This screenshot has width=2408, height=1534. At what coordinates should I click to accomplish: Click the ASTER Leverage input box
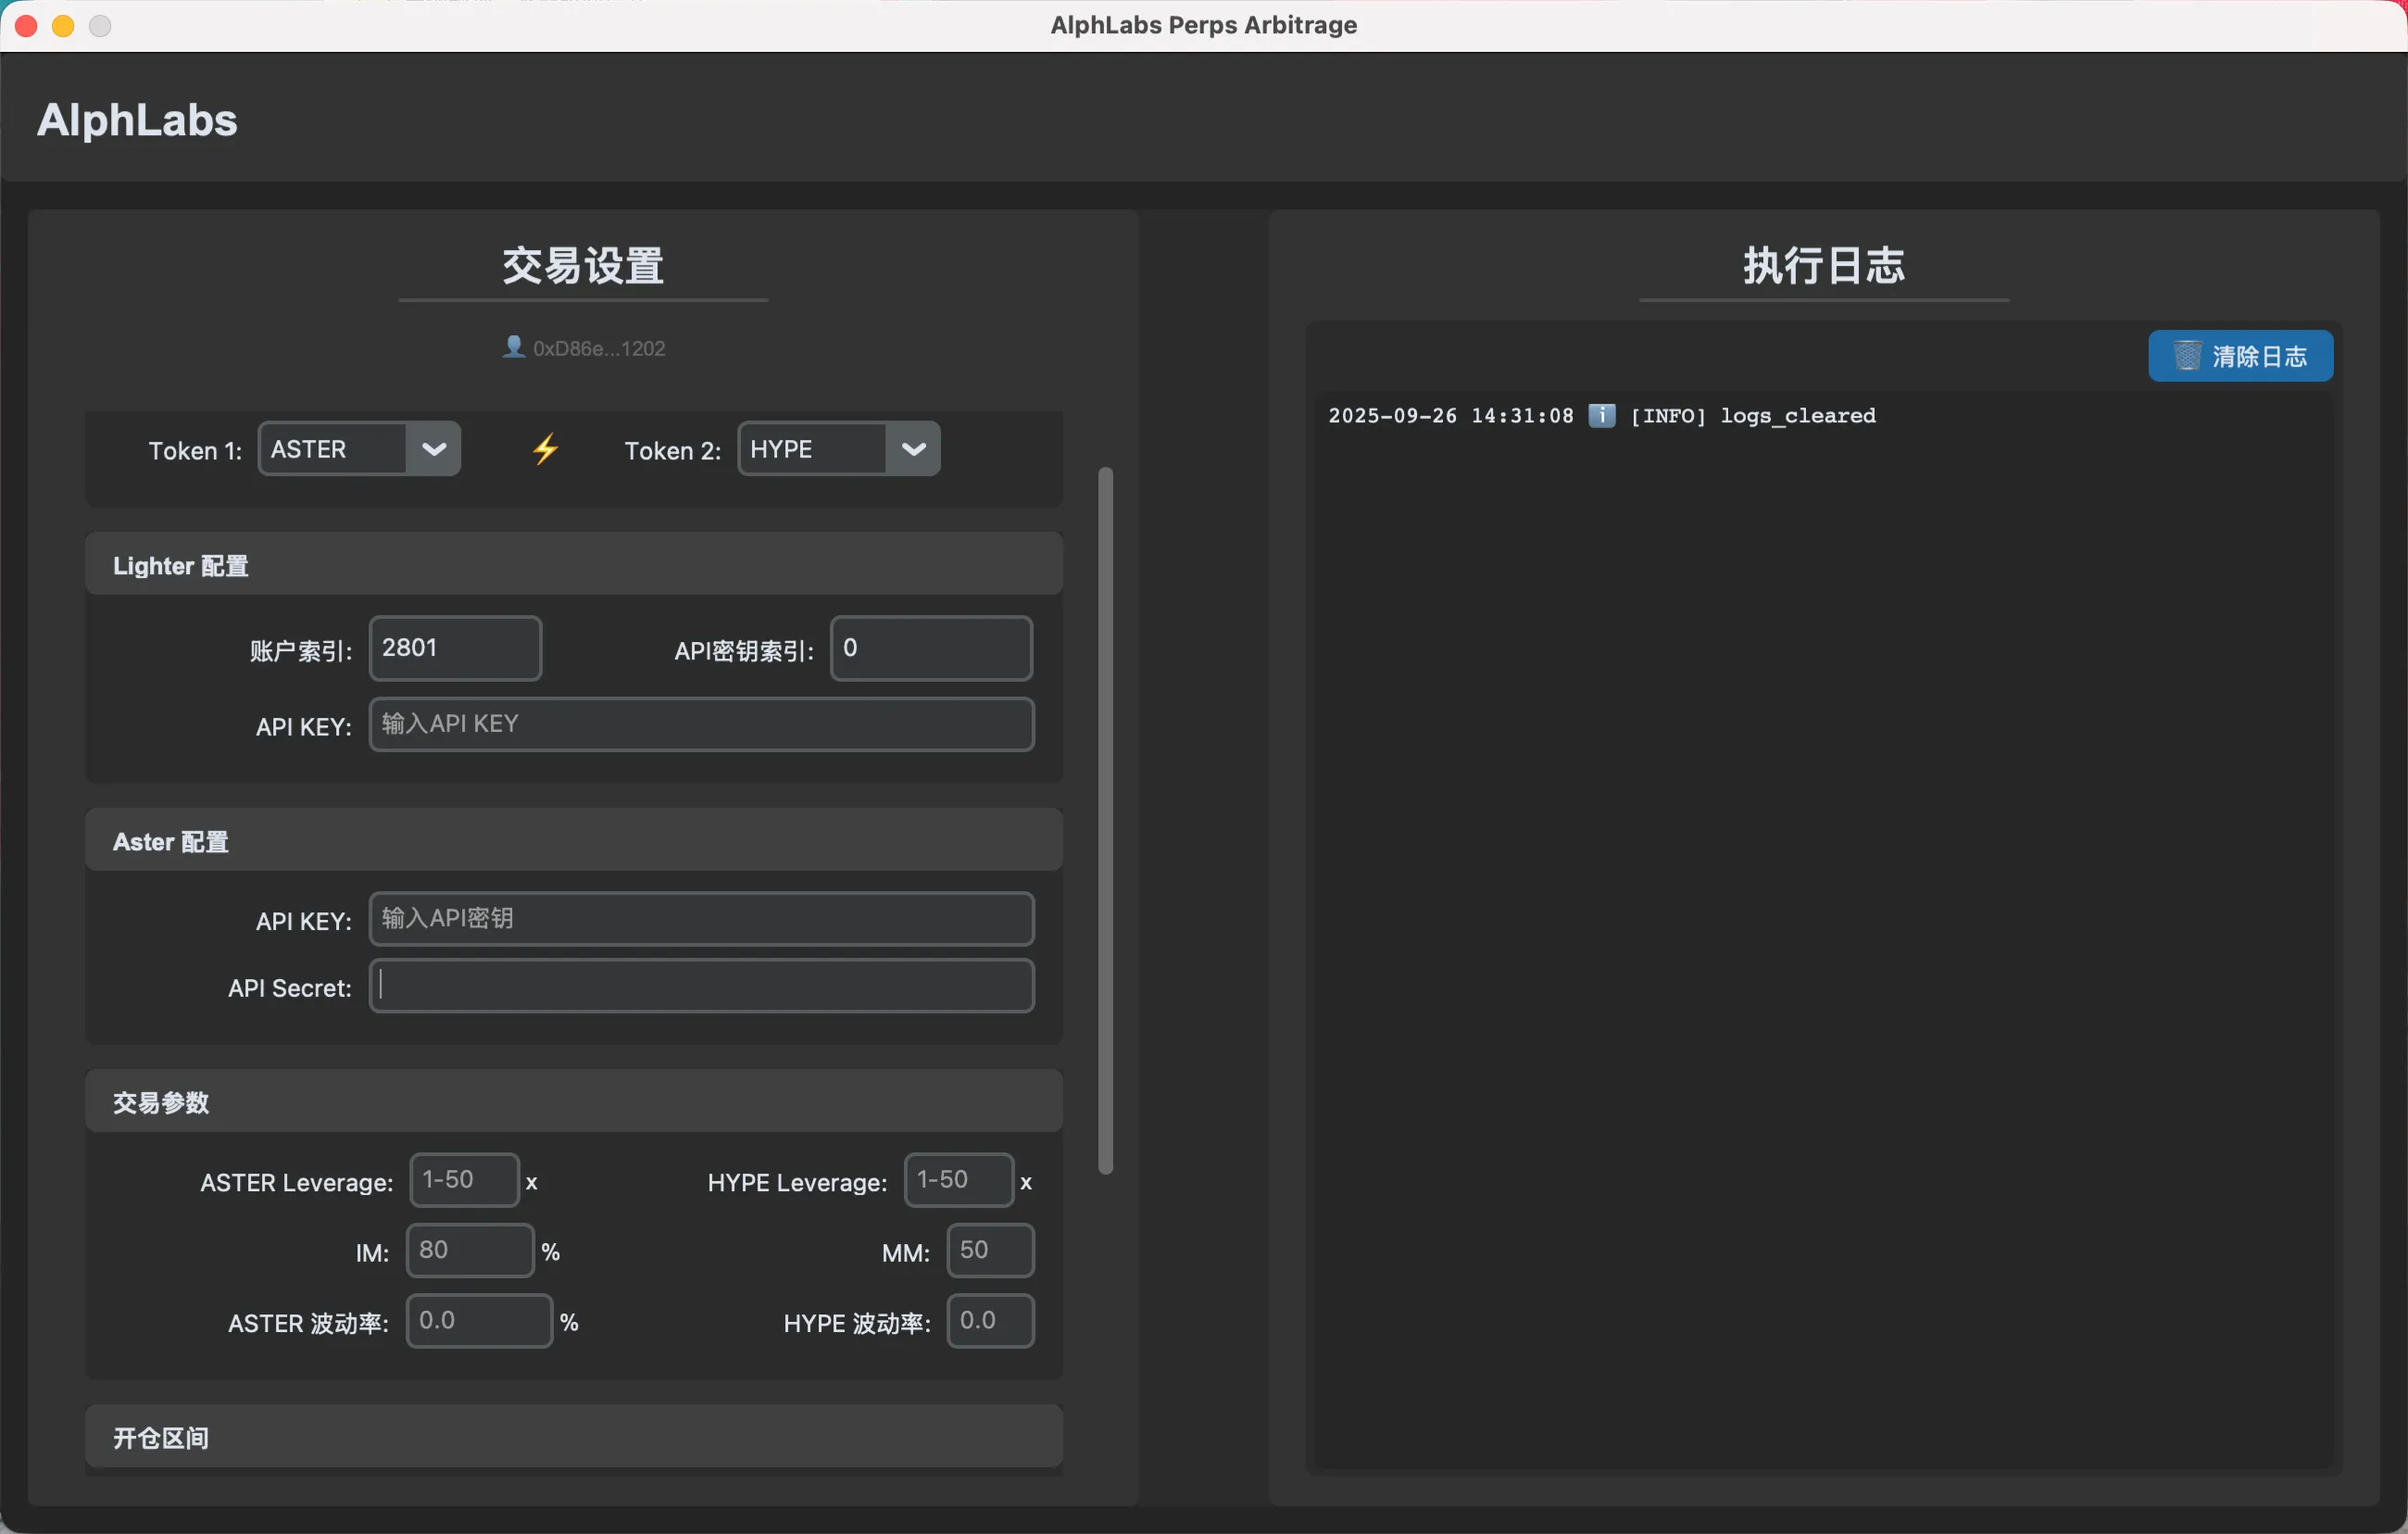[464, 1180]
